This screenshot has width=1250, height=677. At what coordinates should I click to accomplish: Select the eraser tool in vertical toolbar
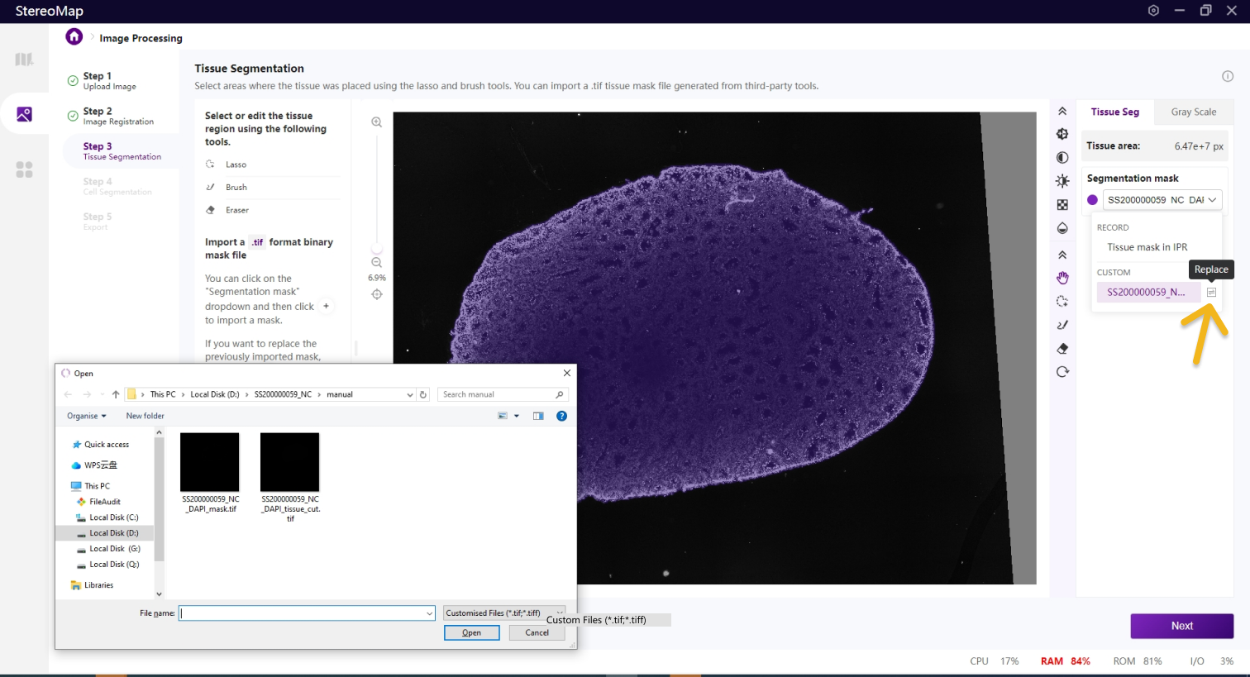1062,349
